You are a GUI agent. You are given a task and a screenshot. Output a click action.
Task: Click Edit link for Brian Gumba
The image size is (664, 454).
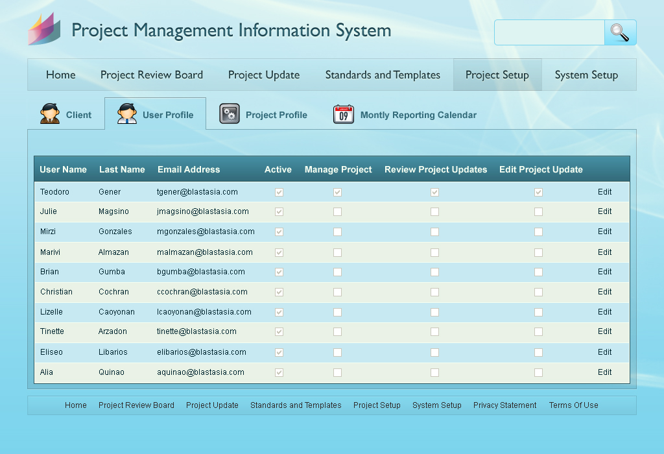(x=605, y=272)
